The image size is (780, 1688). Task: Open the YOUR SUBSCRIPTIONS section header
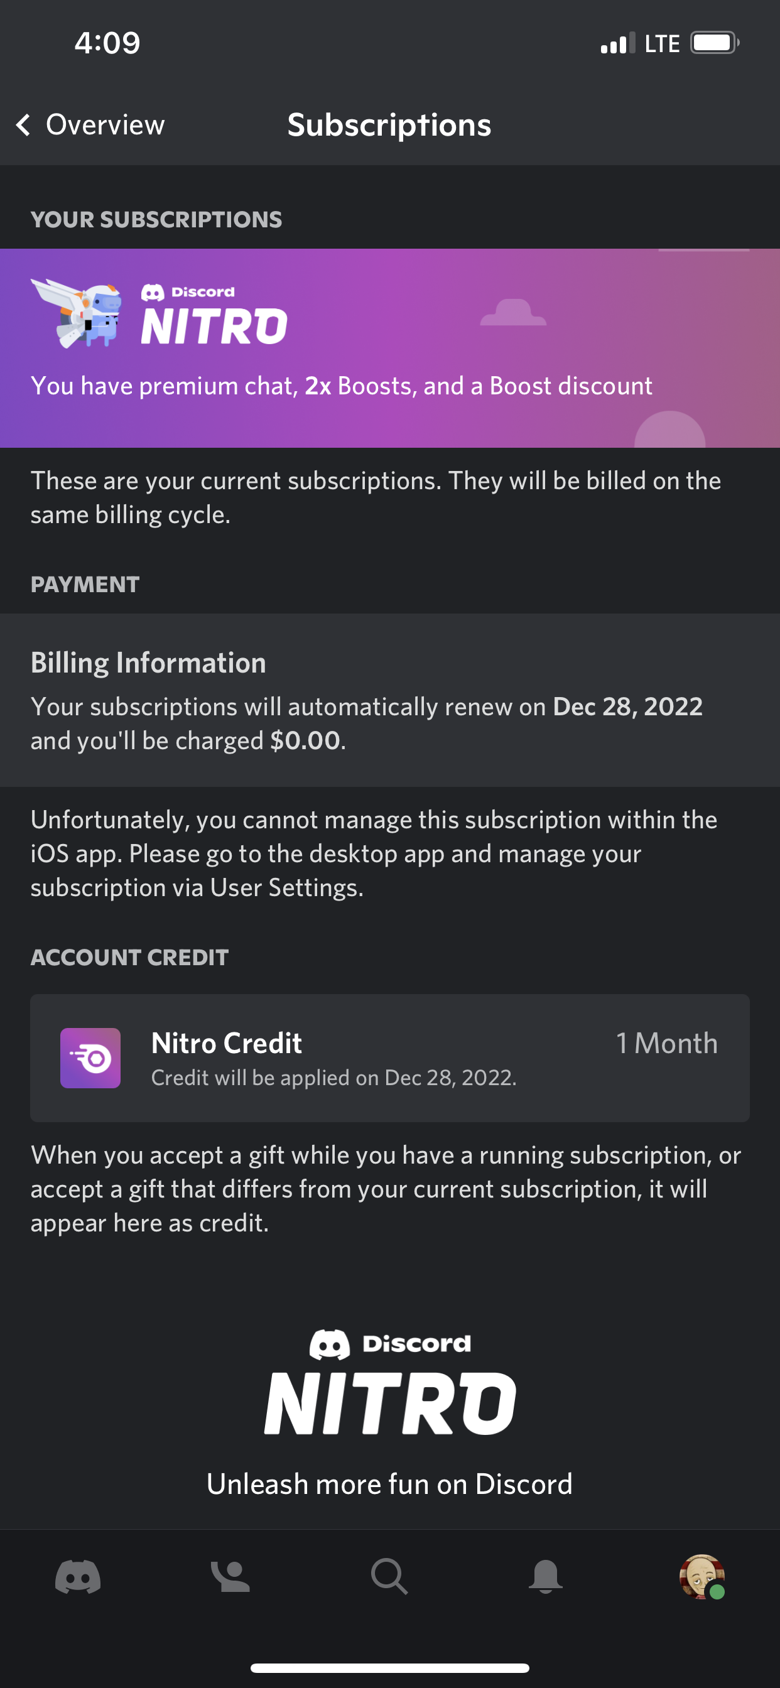coord(156,220)
